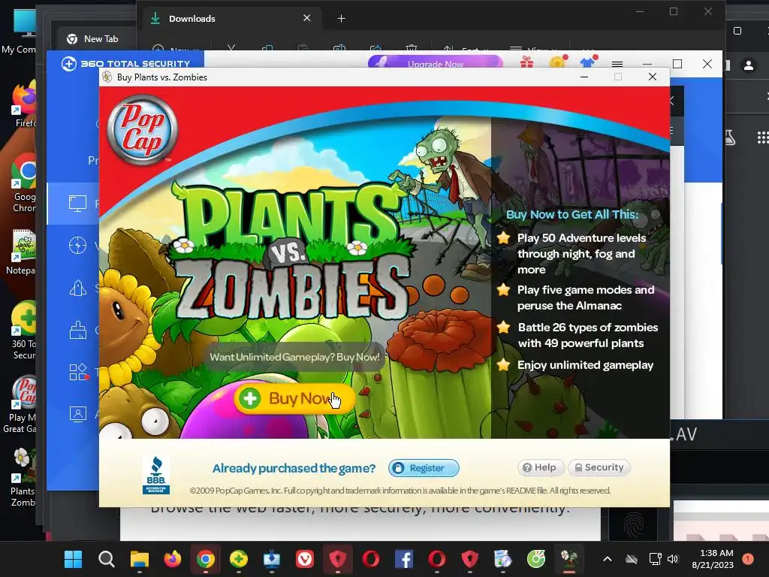
Task: Click 'Enjoy unlimited gameplay' feature text
Action: tap(585, 365)
